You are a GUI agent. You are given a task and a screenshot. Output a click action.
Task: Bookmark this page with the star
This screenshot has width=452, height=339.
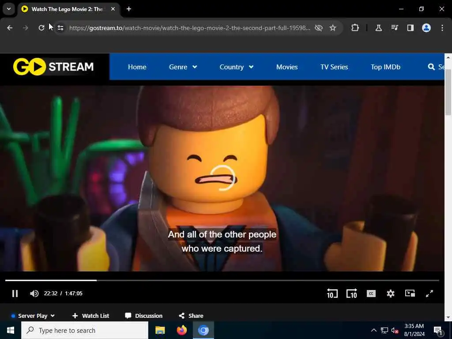point(333,28)
